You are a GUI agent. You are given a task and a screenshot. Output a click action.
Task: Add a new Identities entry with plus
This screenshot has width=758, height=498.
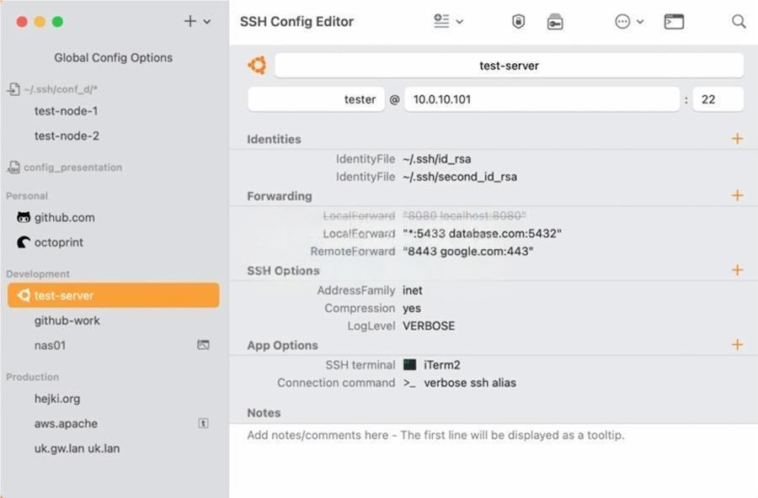pos(737,139)
